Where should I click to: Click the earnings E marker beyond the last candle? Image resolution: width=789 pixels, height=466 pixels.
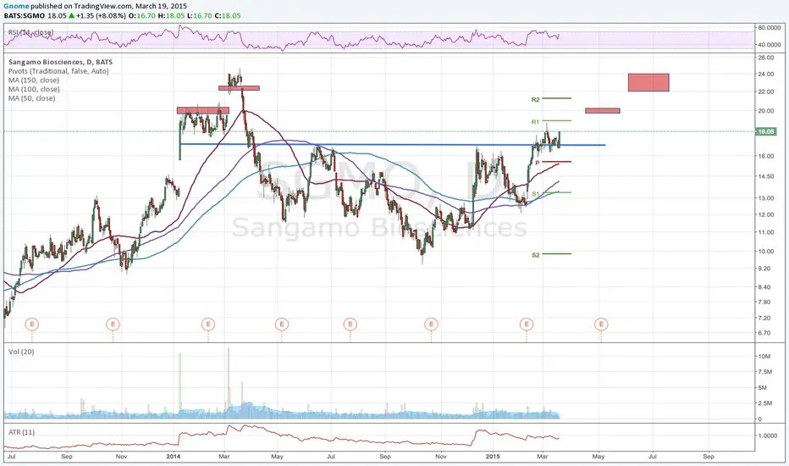(x=601, y=325)
